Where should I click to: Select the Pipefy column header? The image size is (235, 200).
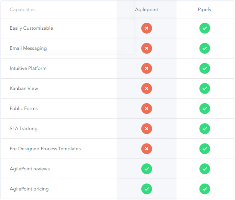(205, 9)
